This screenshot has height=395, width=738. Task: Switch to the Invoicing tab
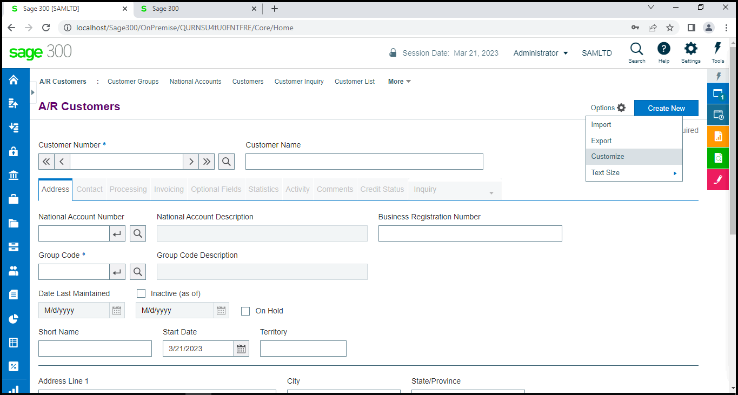click(x=169, y=189)
